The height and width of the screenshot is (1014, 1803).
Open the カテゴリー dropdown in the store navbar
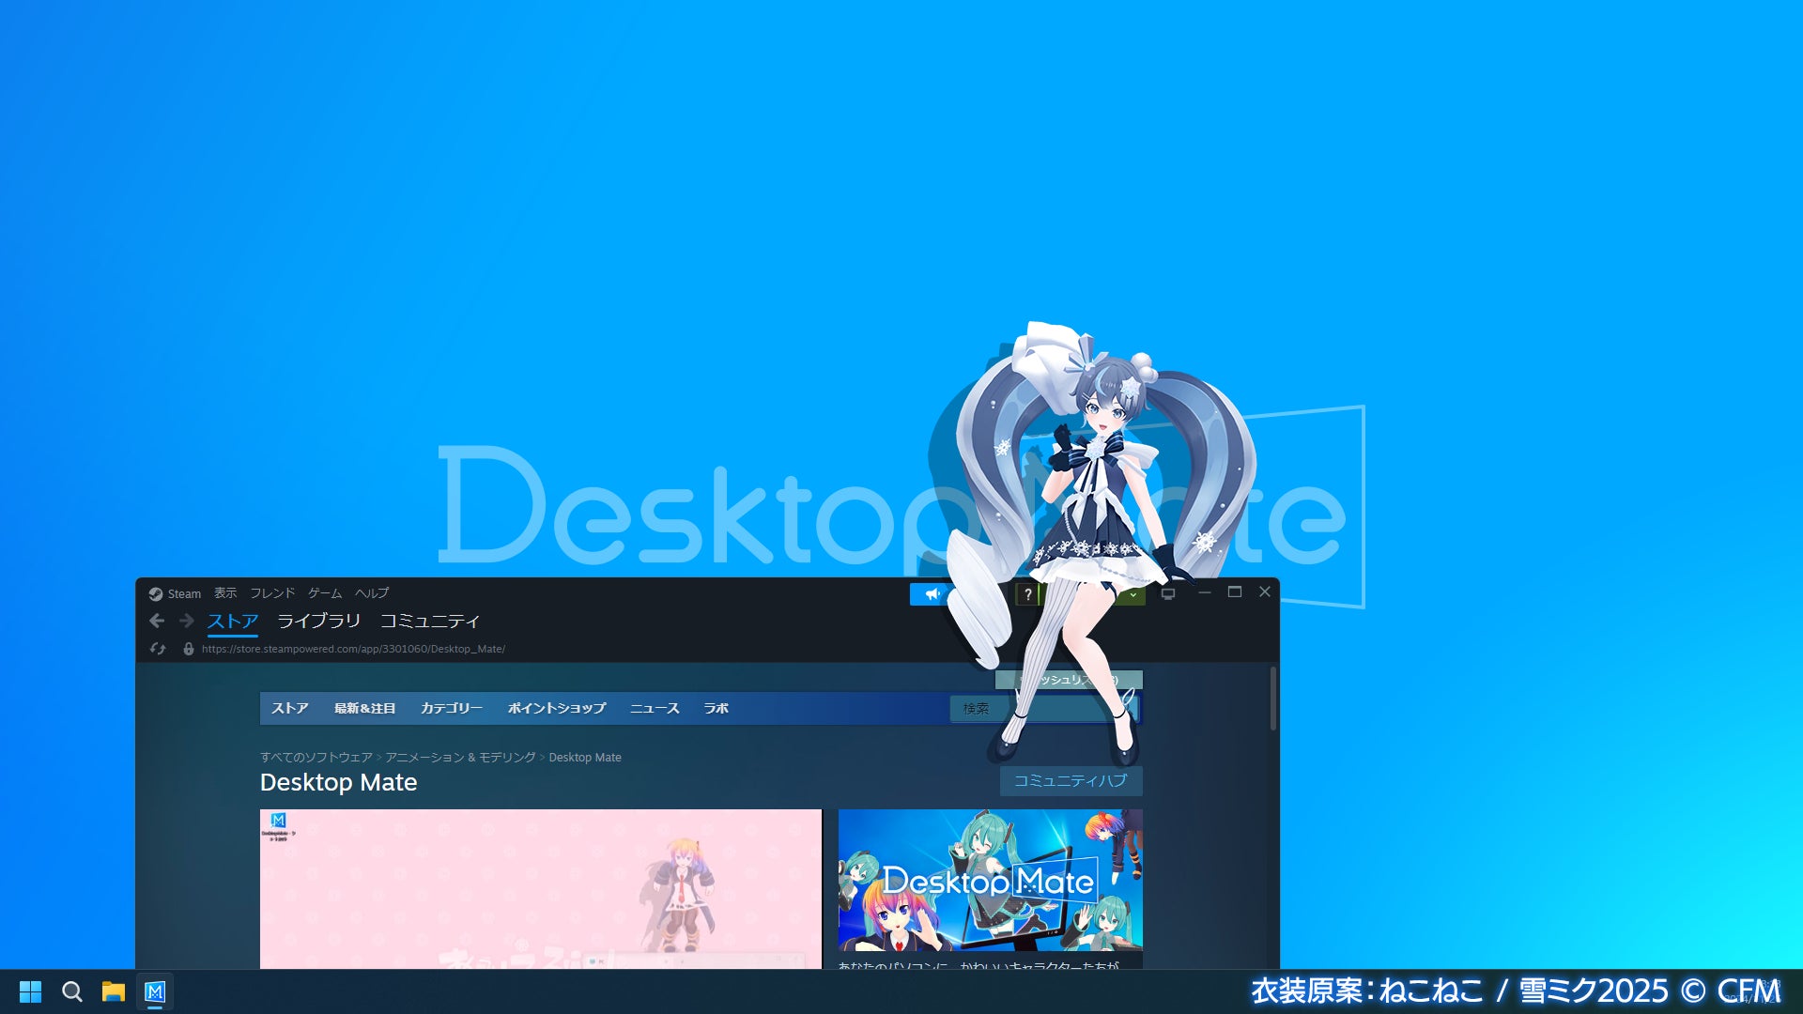coord(451,709)
